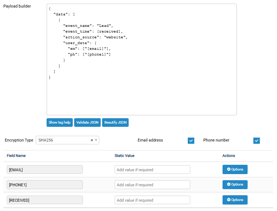
Task: Open the Encryption Type dropdown arrow
Action: [x=96, y=140]
